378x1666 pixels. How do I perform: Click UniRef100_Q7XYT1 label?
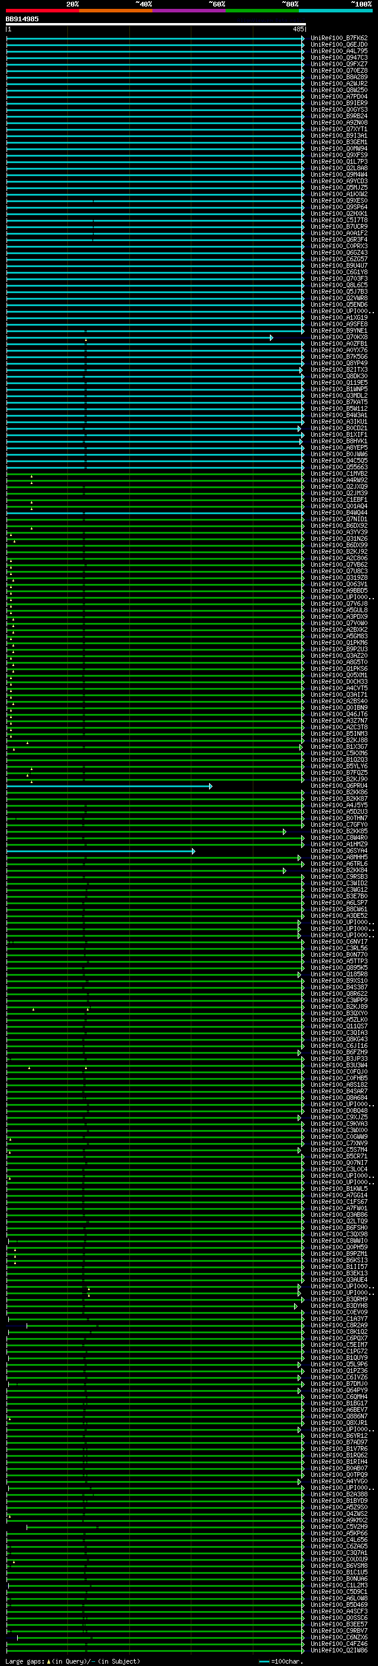pos(339,129)
